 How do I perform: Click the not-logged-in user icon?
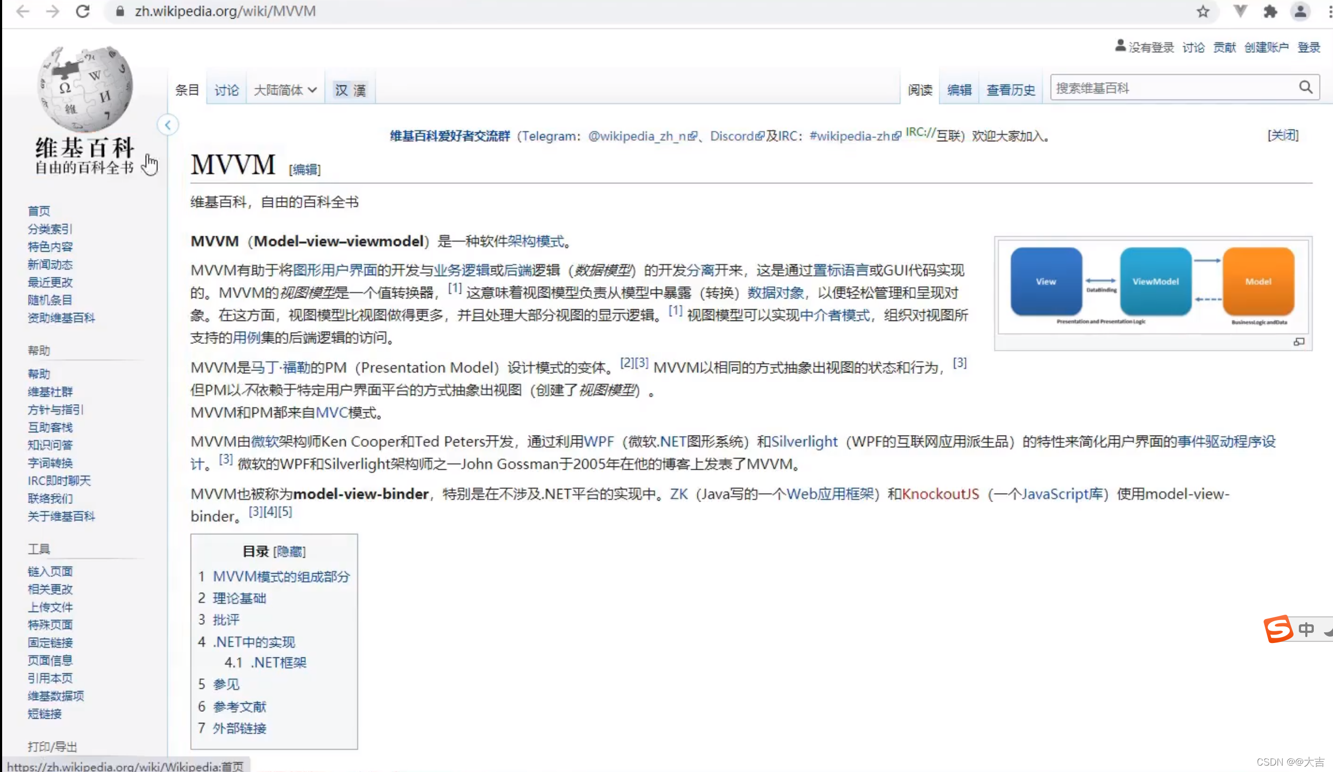(x=1120, y=46)
